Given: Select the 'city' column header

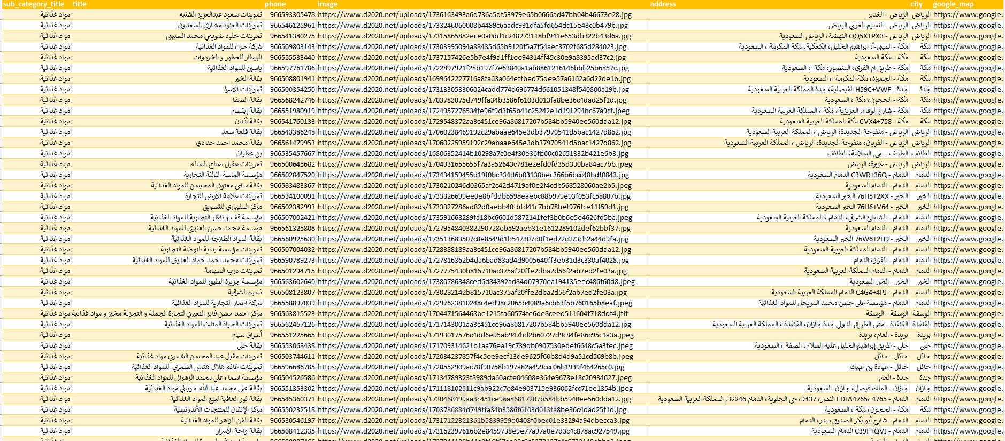Looking at the screenshot, I should 917,4.
